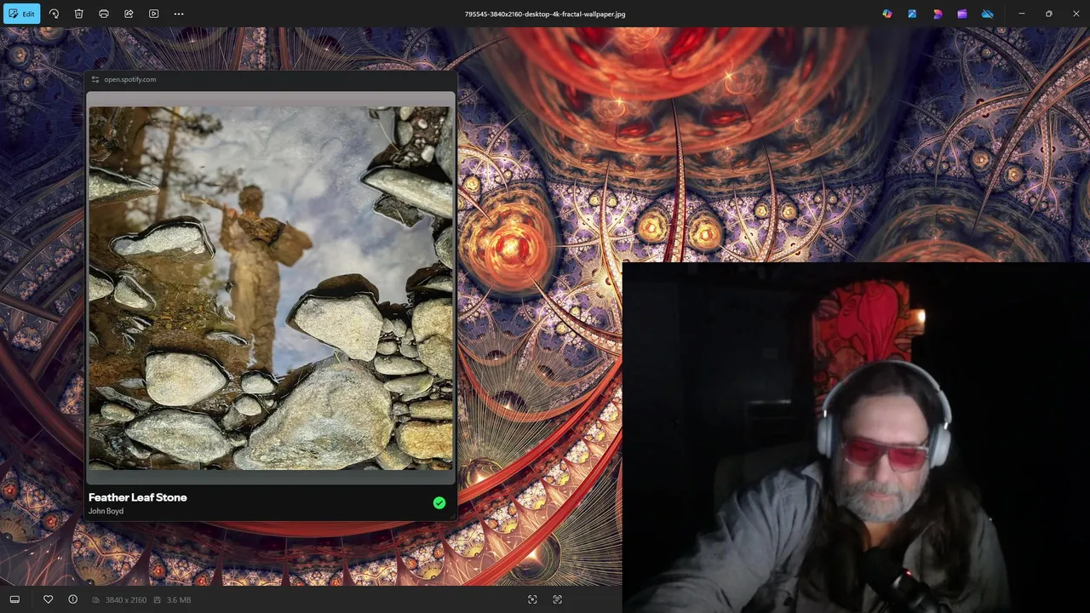1090x613 pixels.
Task: Restore down the Photos window
Action: (x=1049, y=14)
